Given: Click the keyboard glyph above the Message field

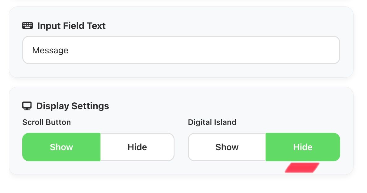Looking at the screenshot, I should (x=27, y=25).
